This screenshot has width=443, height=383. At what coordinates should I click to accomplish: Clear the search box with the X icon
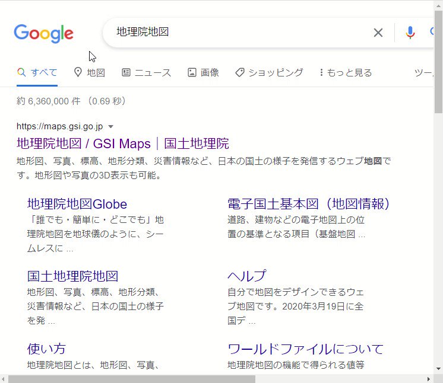pos(378,33)
